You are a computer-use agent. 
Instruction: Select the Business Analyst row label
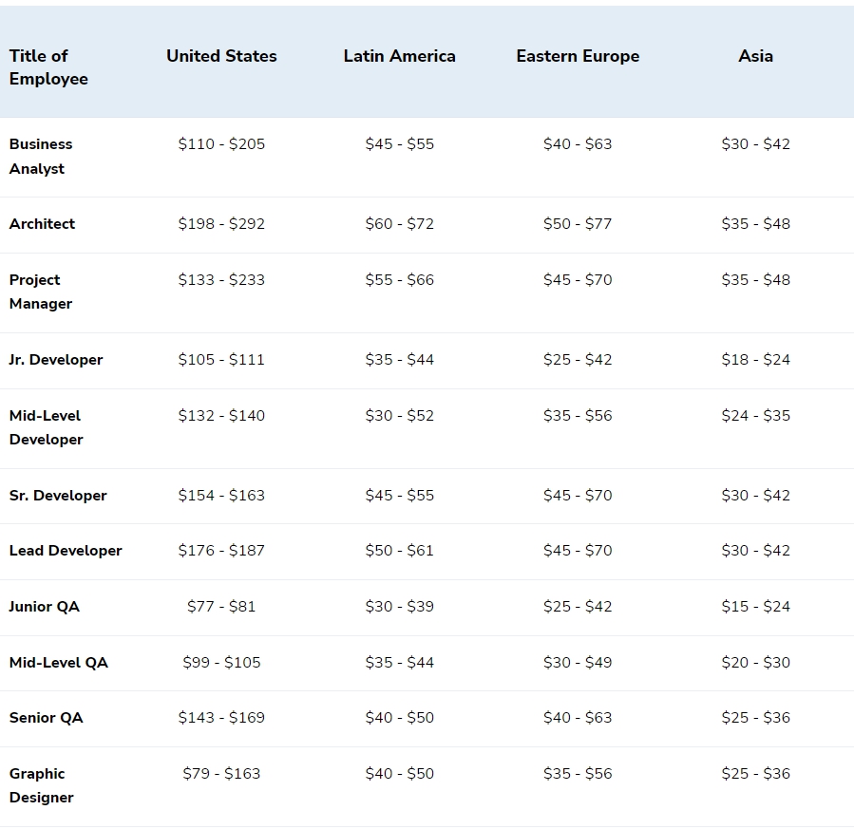[x=41, y=157]
